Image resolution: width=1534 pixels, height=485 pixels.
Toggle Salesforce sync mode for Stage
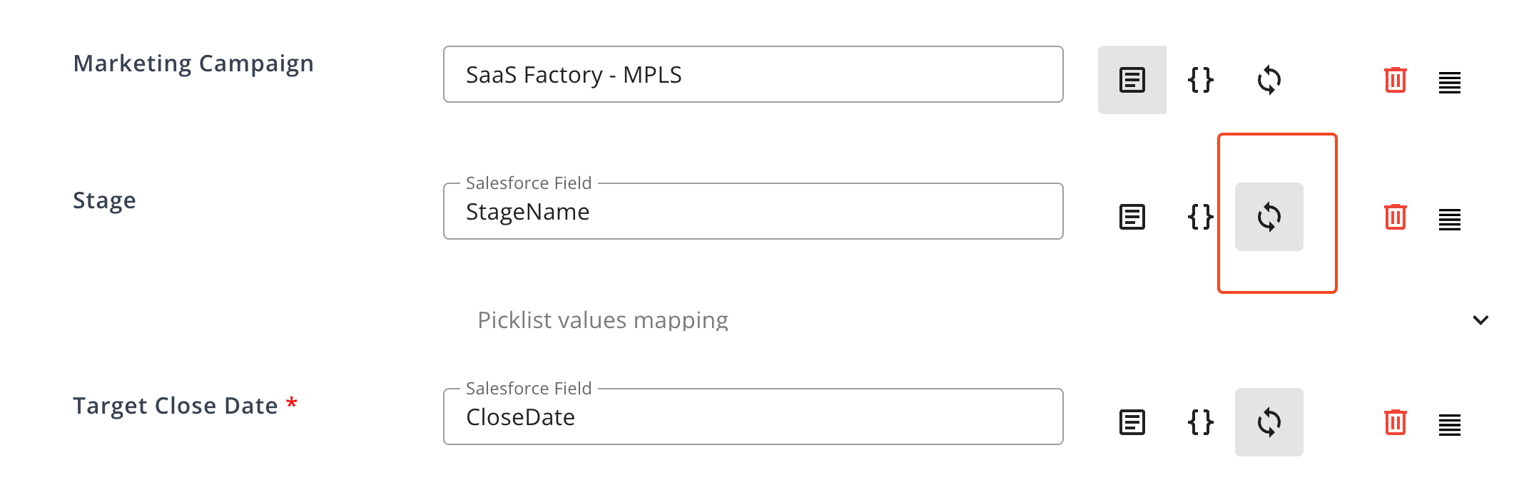(1269, 217)
